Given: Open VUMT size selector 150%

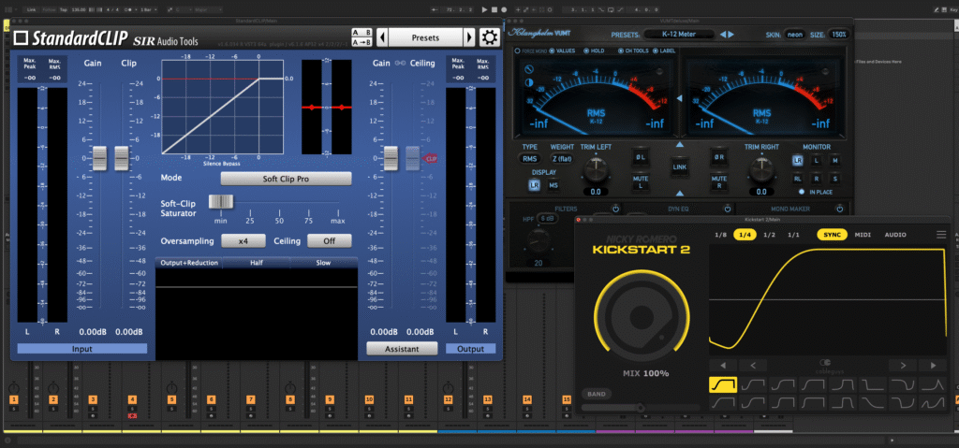Looking at the screenshot, I should [x=838, y=35].
